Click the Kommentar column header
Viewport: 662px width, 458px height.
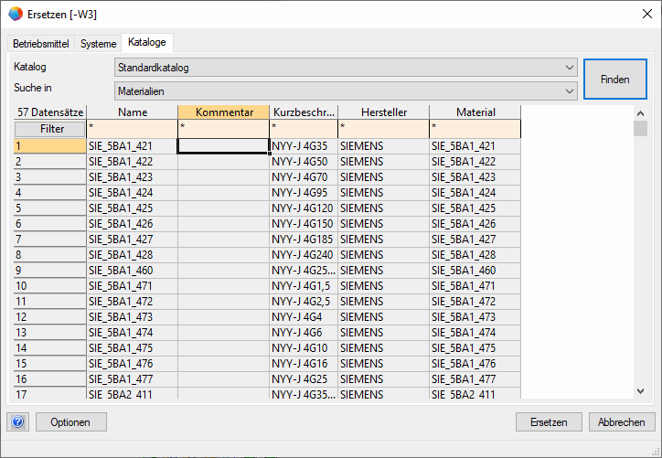tap(224, 112)
